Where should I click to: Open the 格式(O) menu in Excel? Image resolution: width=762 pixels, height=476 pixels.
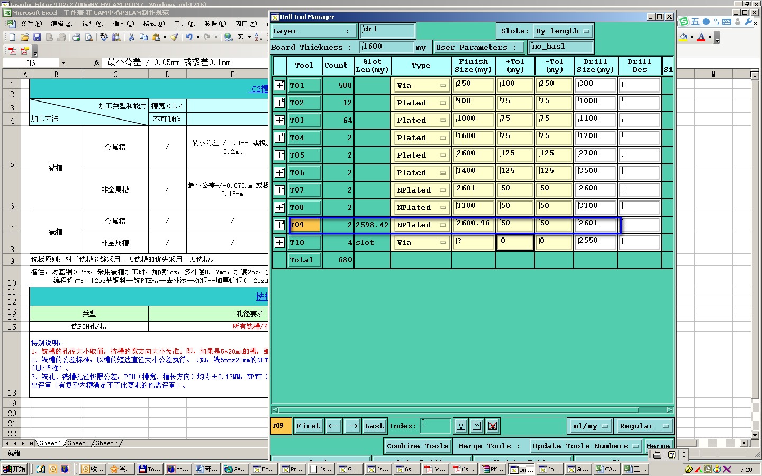click(153, 24)
